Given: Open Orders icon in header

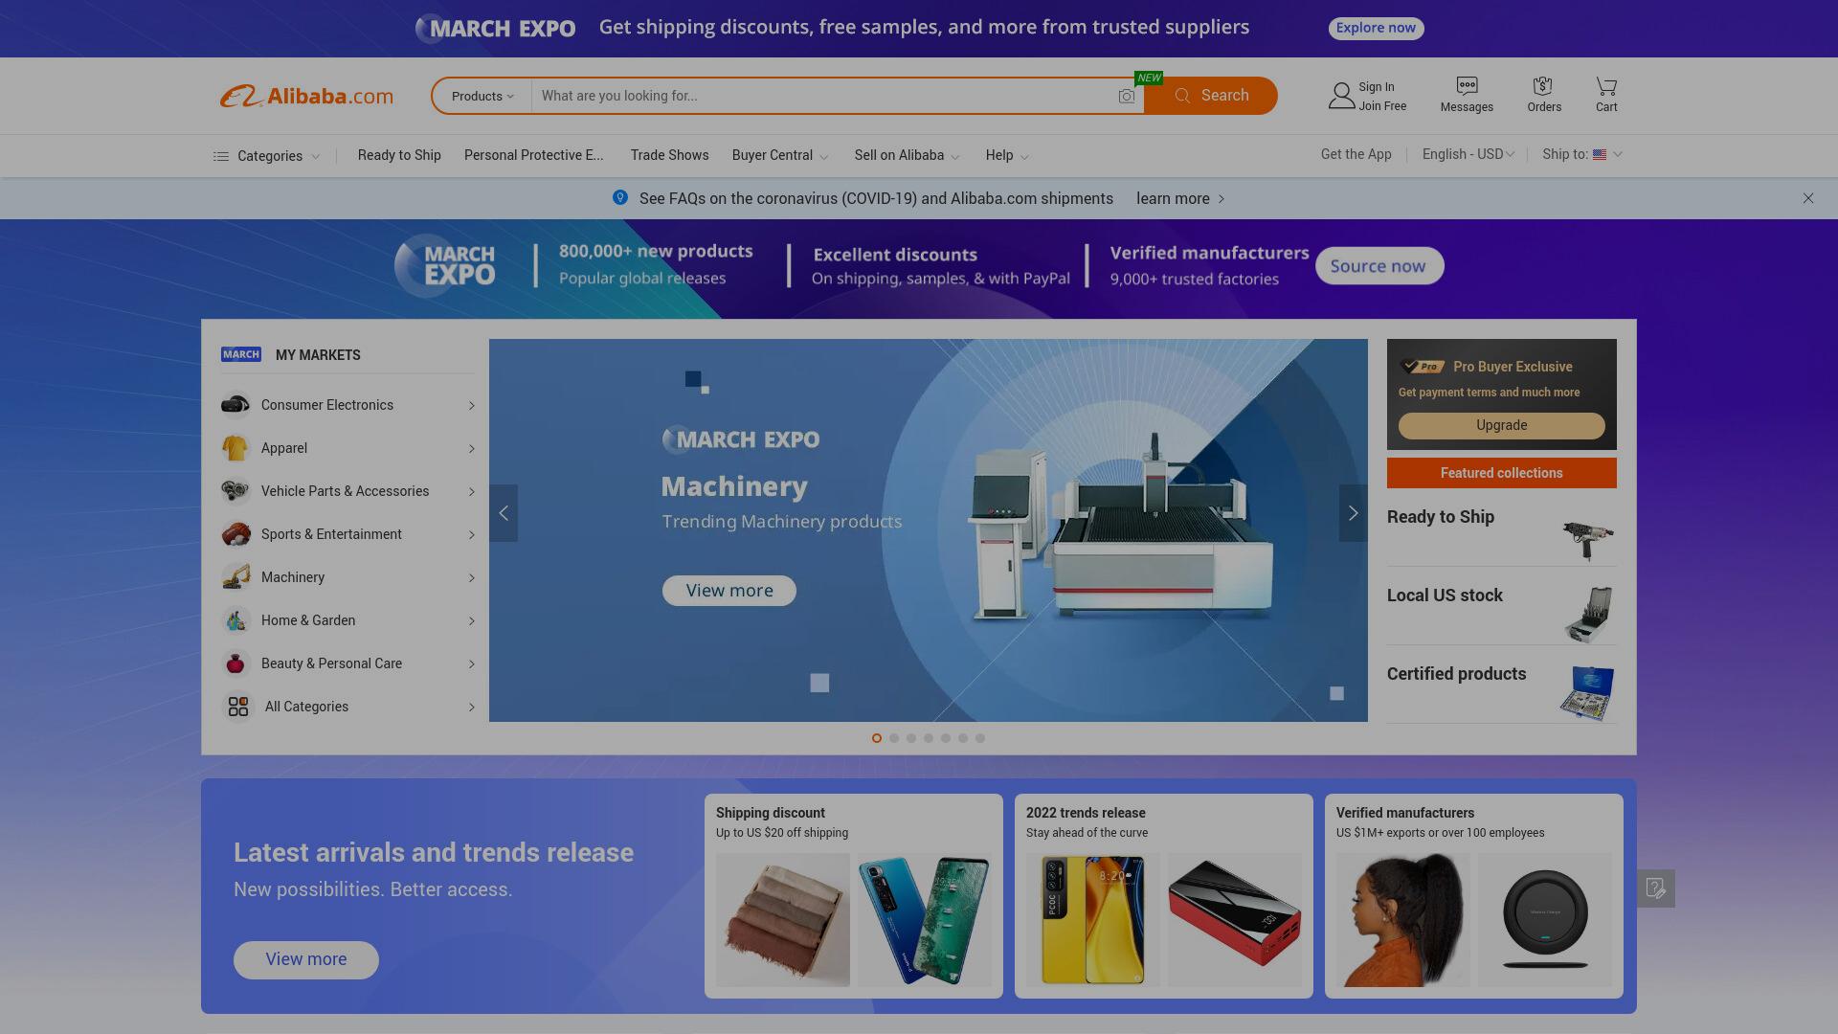Looking at the screenshot, I should coord(1542,85).
